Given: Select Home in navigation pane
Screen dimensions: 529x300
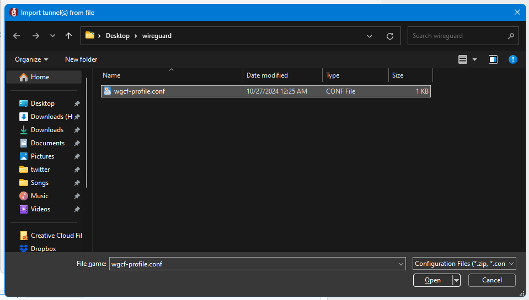Looking at the screenshot, I should click(44, 77).
